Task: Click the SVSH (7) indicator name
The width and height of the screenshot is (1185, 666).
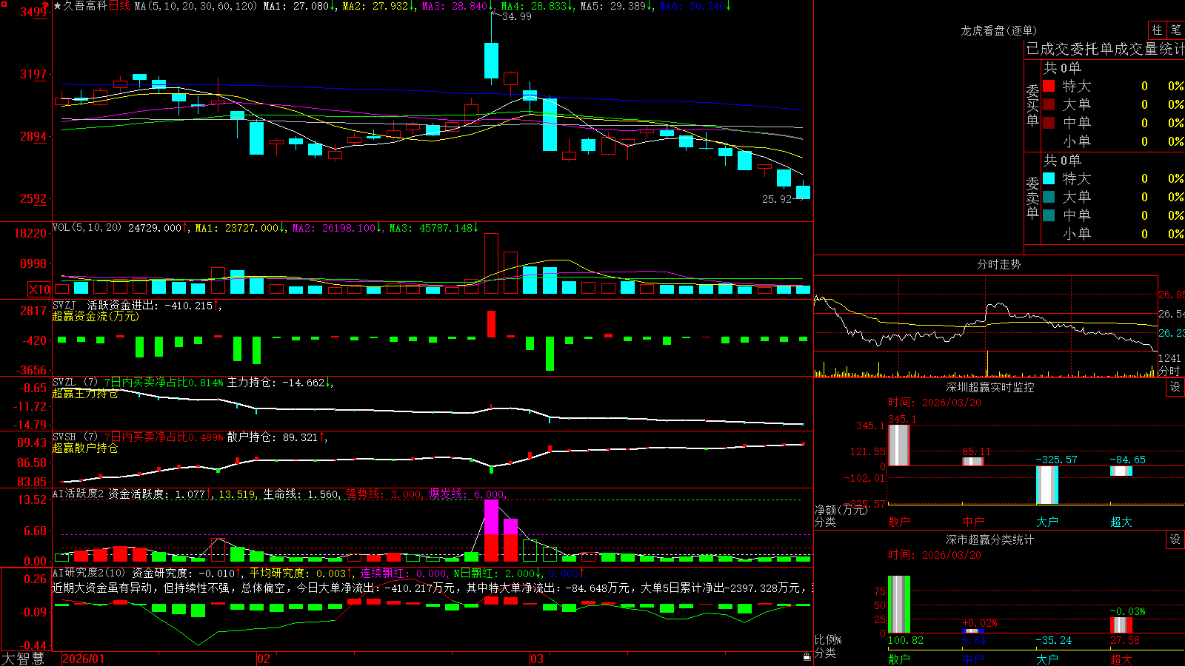Action: pyautogui.click(x=75, y=437)
